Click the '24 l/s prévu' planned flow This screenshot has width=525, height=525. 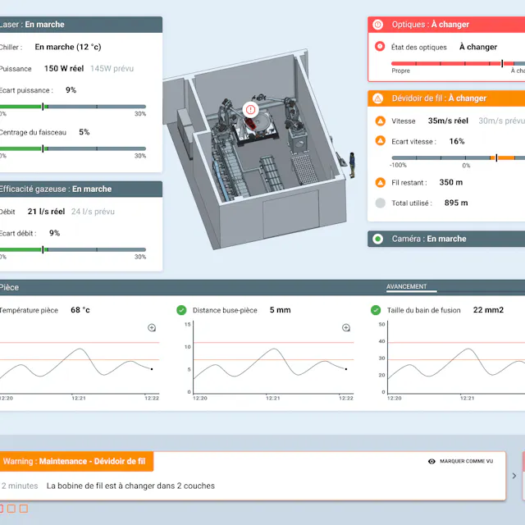pyautogui.click(x=93, y=212)
